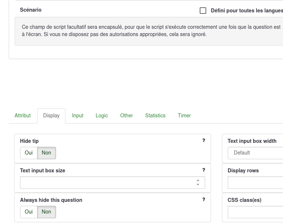Click the CSS class(es) input field

(x=255, y=212)
